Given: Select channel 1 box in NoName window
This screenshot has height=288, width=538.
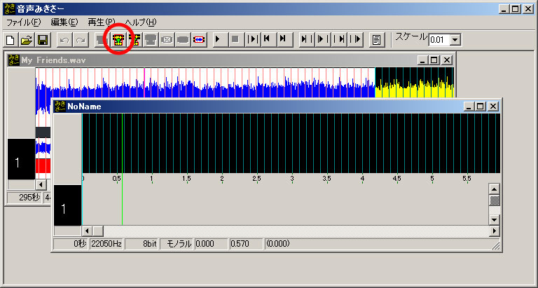Looking at the screenshot, I should [67, 205].
